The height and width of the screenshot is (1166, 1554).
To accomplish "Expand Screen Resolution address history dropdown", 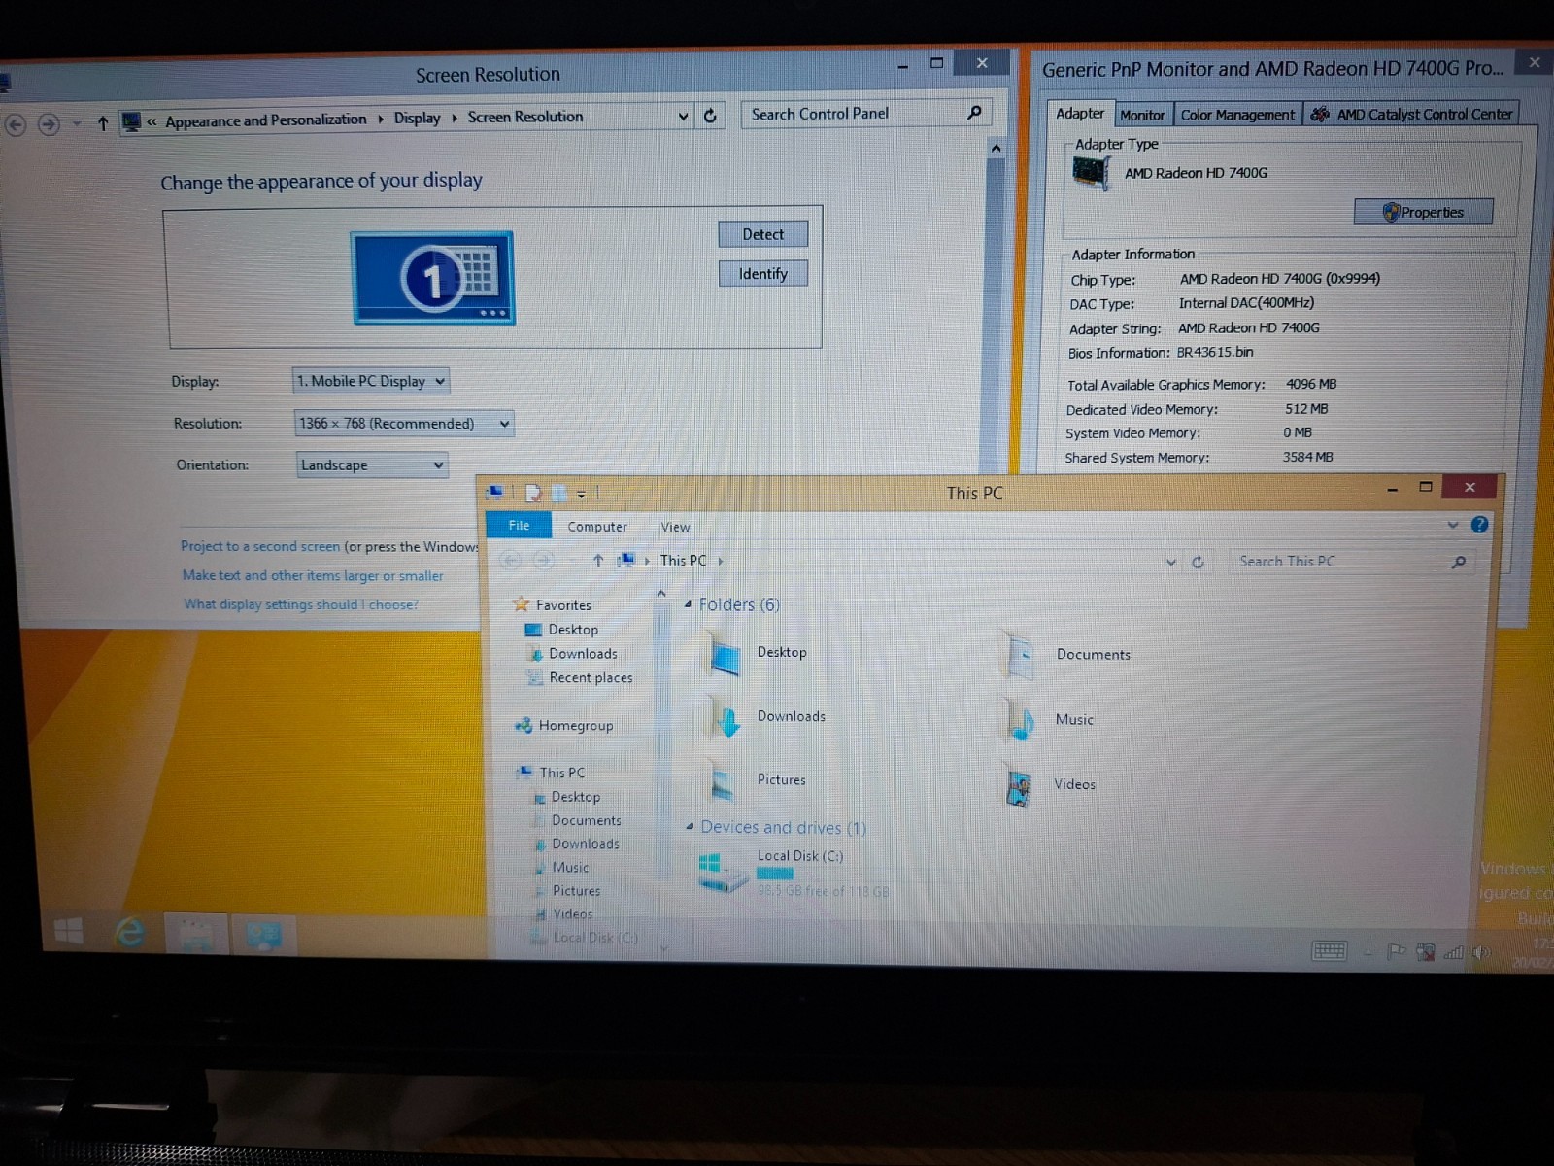I will click(683, 117).
